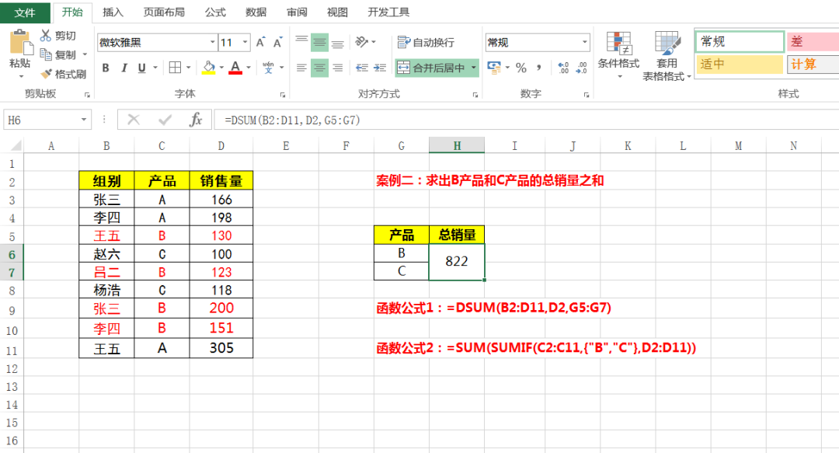The height and width of the screenshot is (453, 839).
Task: Click the increase font size icon
Action: coord(260,42)
